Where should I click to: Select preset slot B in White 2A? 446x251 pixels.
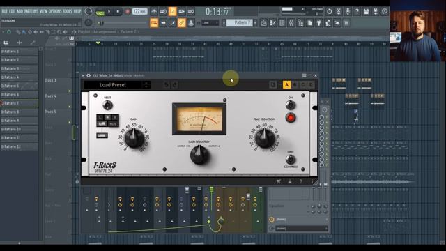pos(295,85)
